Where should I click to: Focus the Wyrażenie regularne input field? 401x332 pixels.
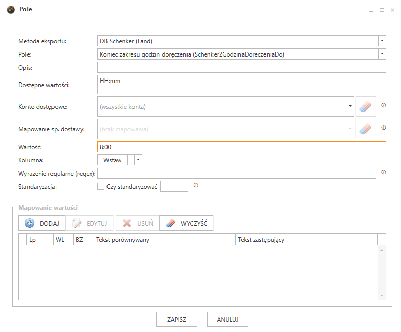pyautogui.click(x=236, y=173)
